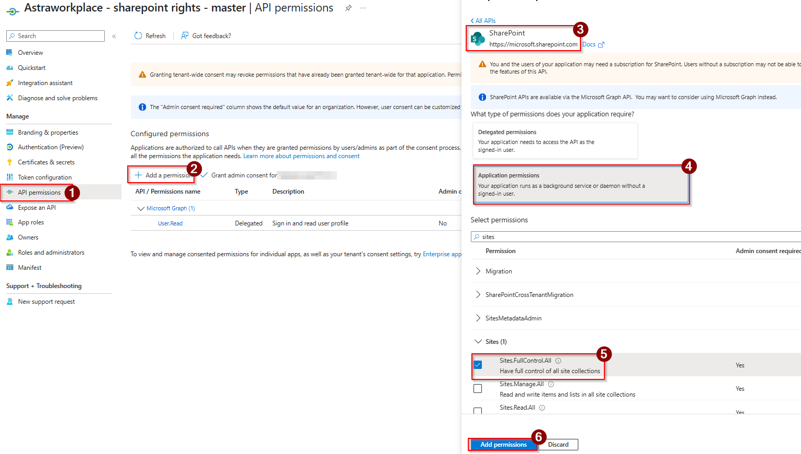Click the Refresh icon in toolbar
The image size is (801, 454).
click(x=138, y=36)
